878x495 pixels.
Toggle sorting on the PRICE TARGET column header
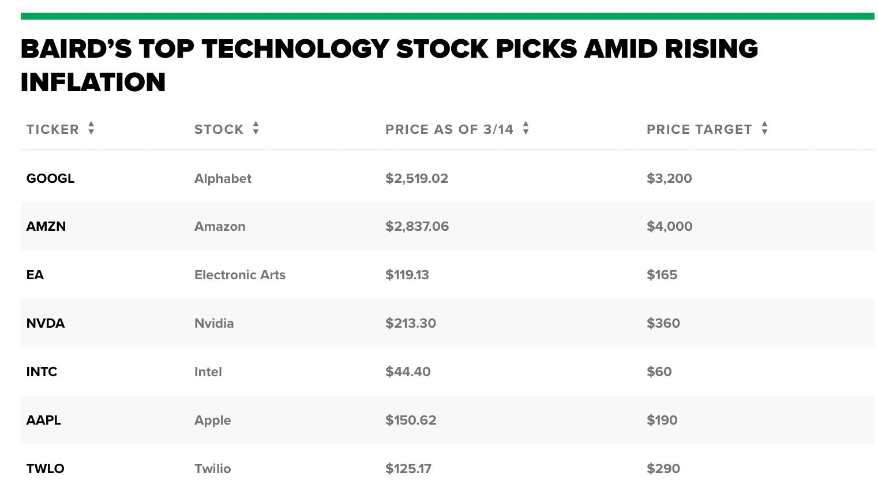pyautogui.click(x=699, y=129)
